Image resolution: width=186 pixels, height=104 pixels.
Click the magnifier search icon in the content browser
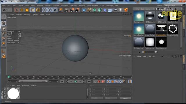(178, 9)
